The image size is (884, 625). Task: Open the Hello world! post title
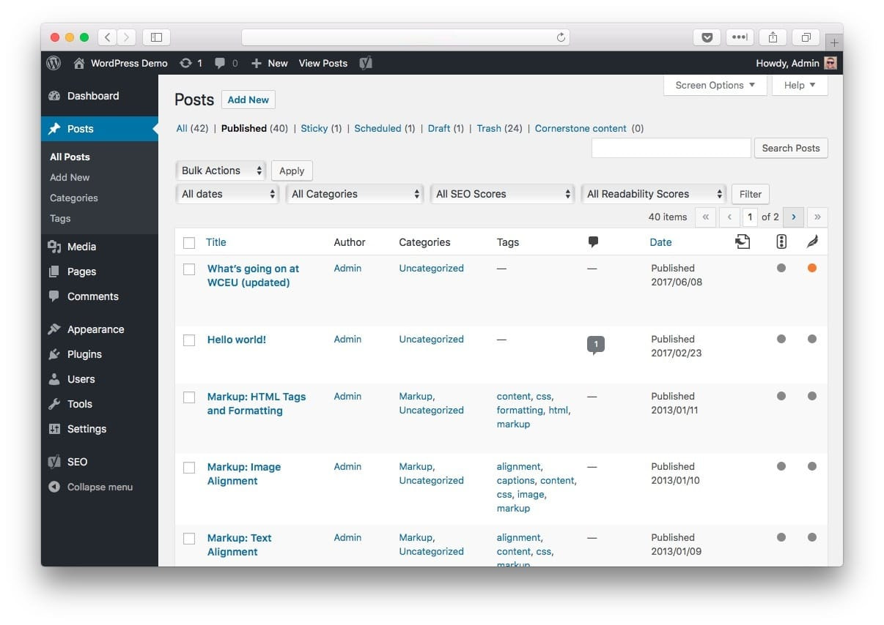click(237, 340)
